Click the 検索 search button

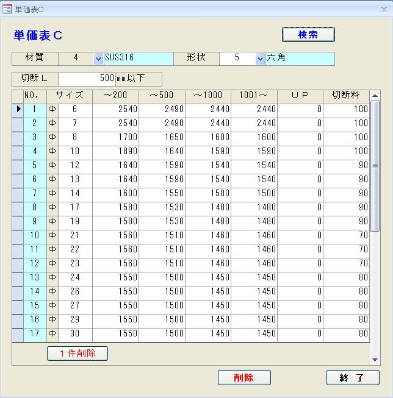pos(308,35)
